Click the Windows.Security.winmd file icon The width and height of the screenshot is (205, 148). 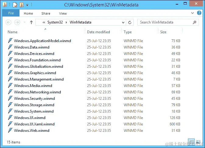tap(10, 99)
